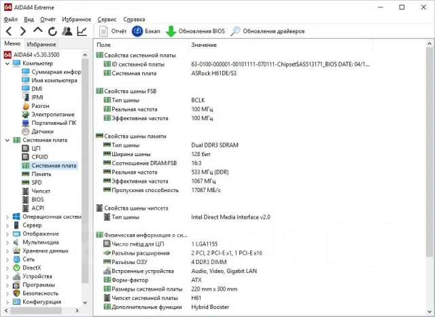Viewport: 435px width, 317px height.
Task: Open the Файл menu
Action: click(x=11, y=20)
